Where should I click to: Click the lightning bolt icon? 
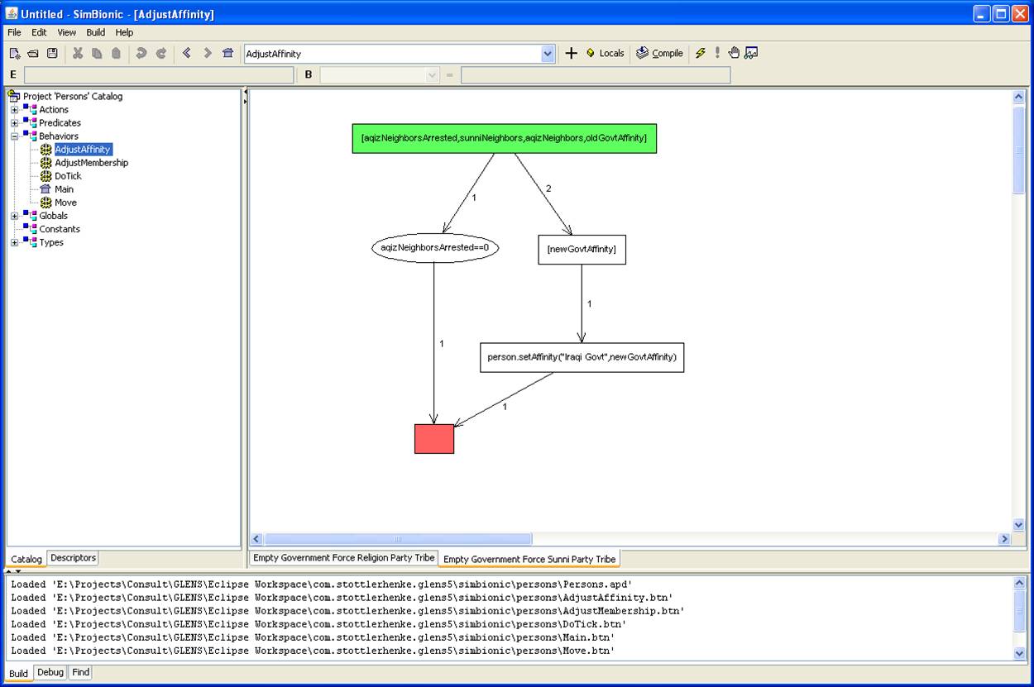tap(701, 53)
